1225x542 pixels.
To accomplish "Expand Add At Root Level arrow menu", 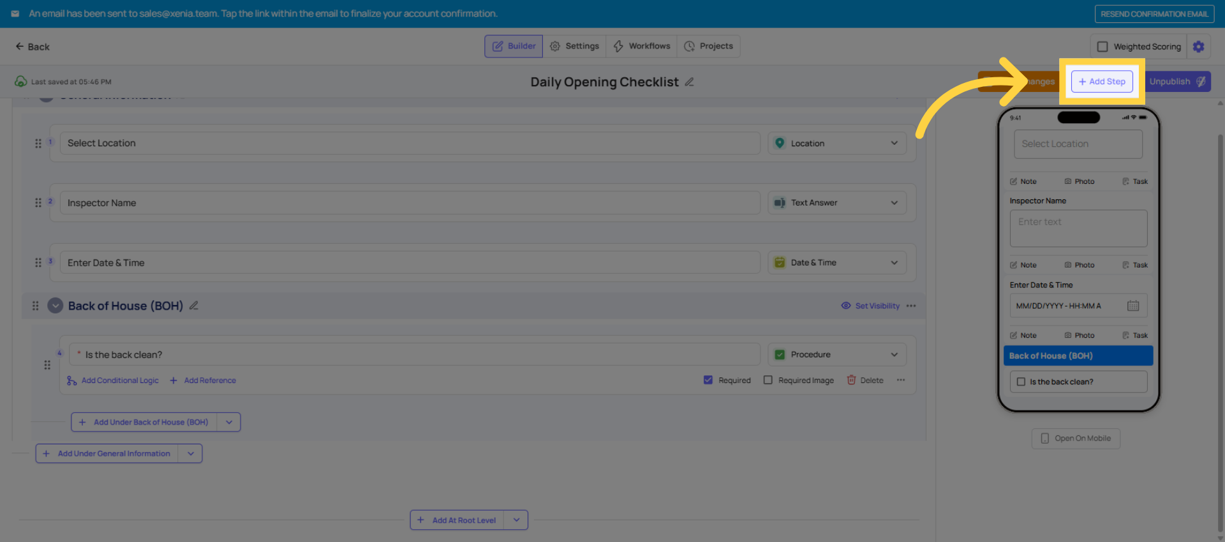I will pyautogui.click(x=516, y=520).
